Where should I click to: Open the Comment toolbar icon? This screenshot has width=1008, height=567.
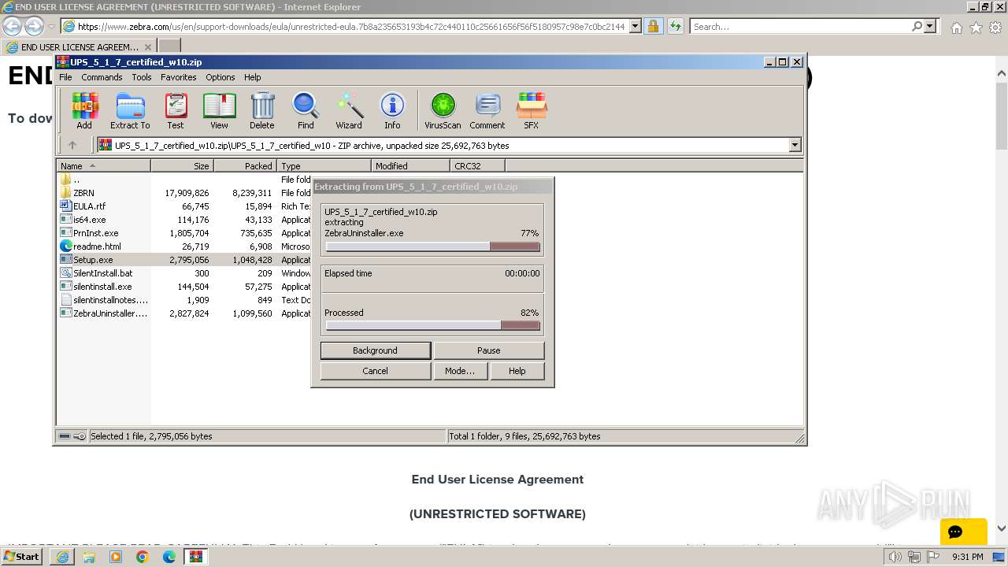pos(487,110)
